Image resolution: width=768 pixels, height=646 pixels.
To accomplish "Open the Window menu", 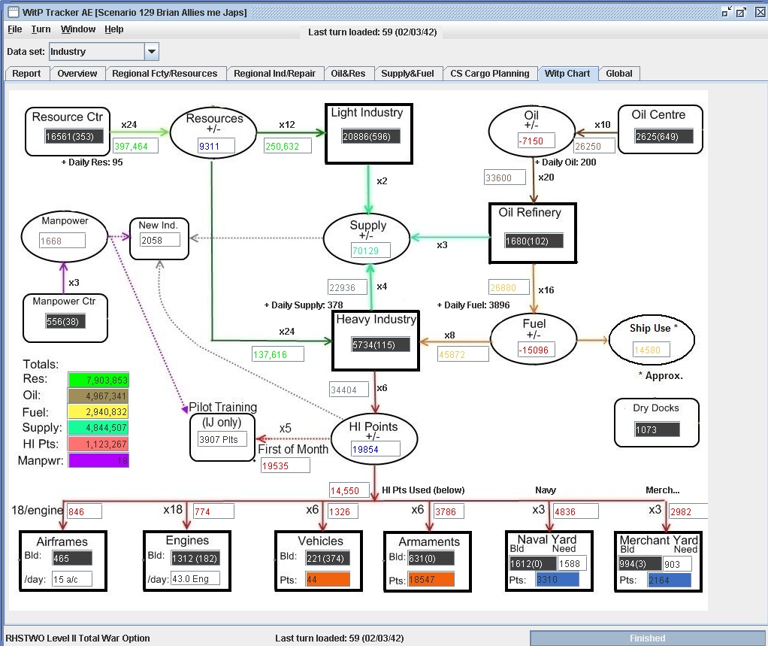I will pyautogui.click(x=78, y=29).
